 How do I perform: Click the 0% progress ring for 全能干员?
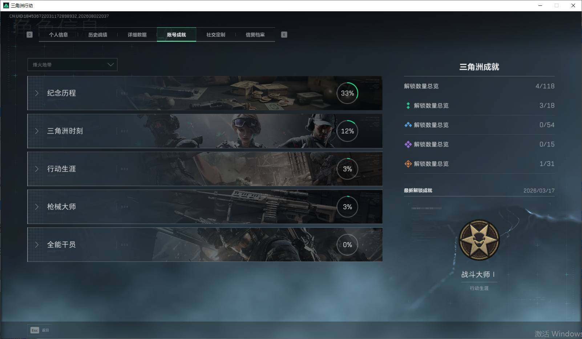[x=347, y=245]
